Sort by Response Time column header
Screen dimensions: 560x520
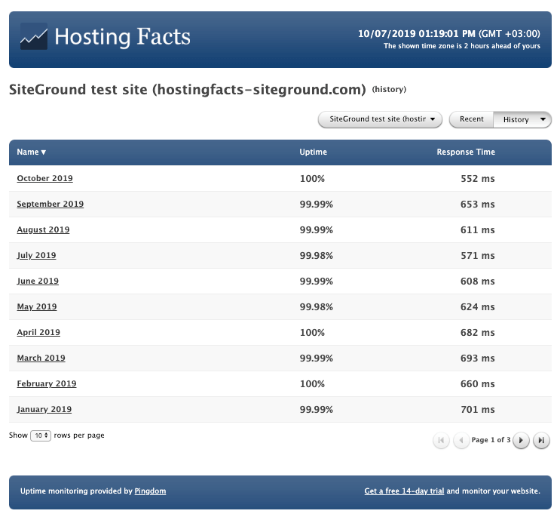[465, 152]
